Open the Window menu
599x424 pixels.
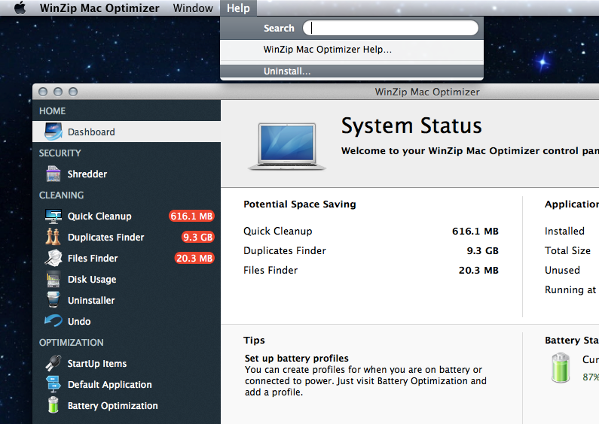(x=193, y=8)
